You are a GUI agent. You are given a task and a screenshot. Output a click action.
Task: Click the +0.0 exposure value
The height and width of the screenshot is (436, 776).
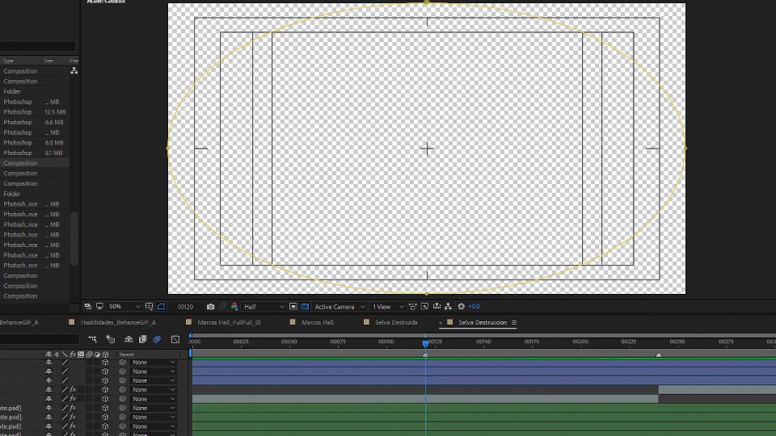474,307
